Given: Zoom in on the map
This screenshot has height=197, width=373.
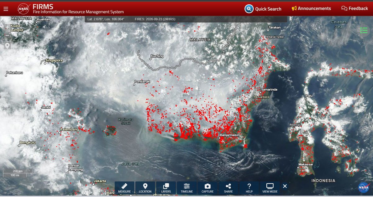Looking at the screenshot, I should (x=7, y=27).
